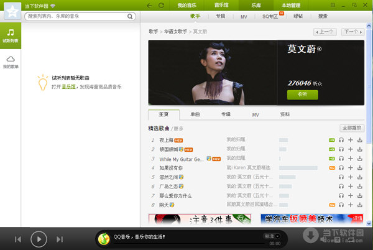Switch to 乐库 top tab
The image size is (373, 250).
[x=256, y=6]
